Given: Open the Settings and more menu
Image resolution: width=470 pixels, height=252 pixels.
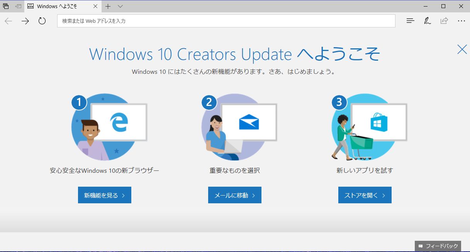Looking at the screenshot, I should [461, 21].
